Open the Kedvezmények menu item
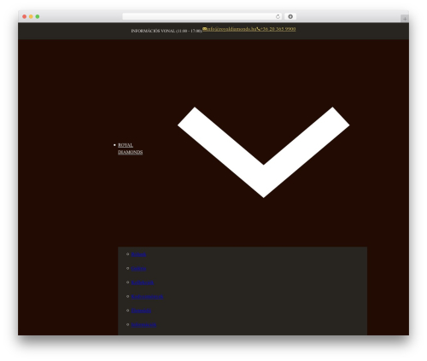 click(x=147, y=296)
